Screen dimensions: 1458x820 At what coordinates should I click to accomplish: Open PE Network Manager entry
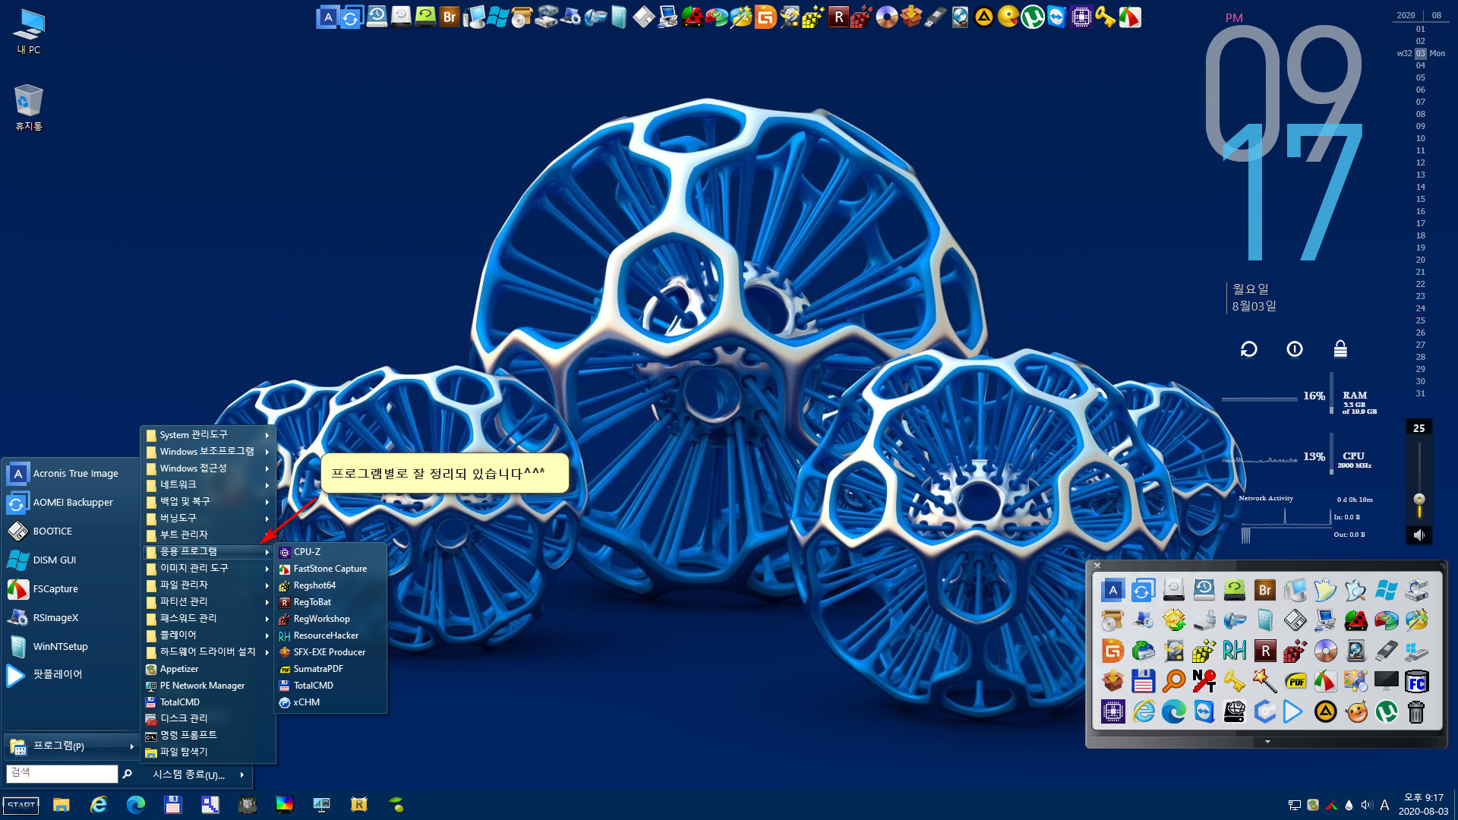tap(208, 686)
